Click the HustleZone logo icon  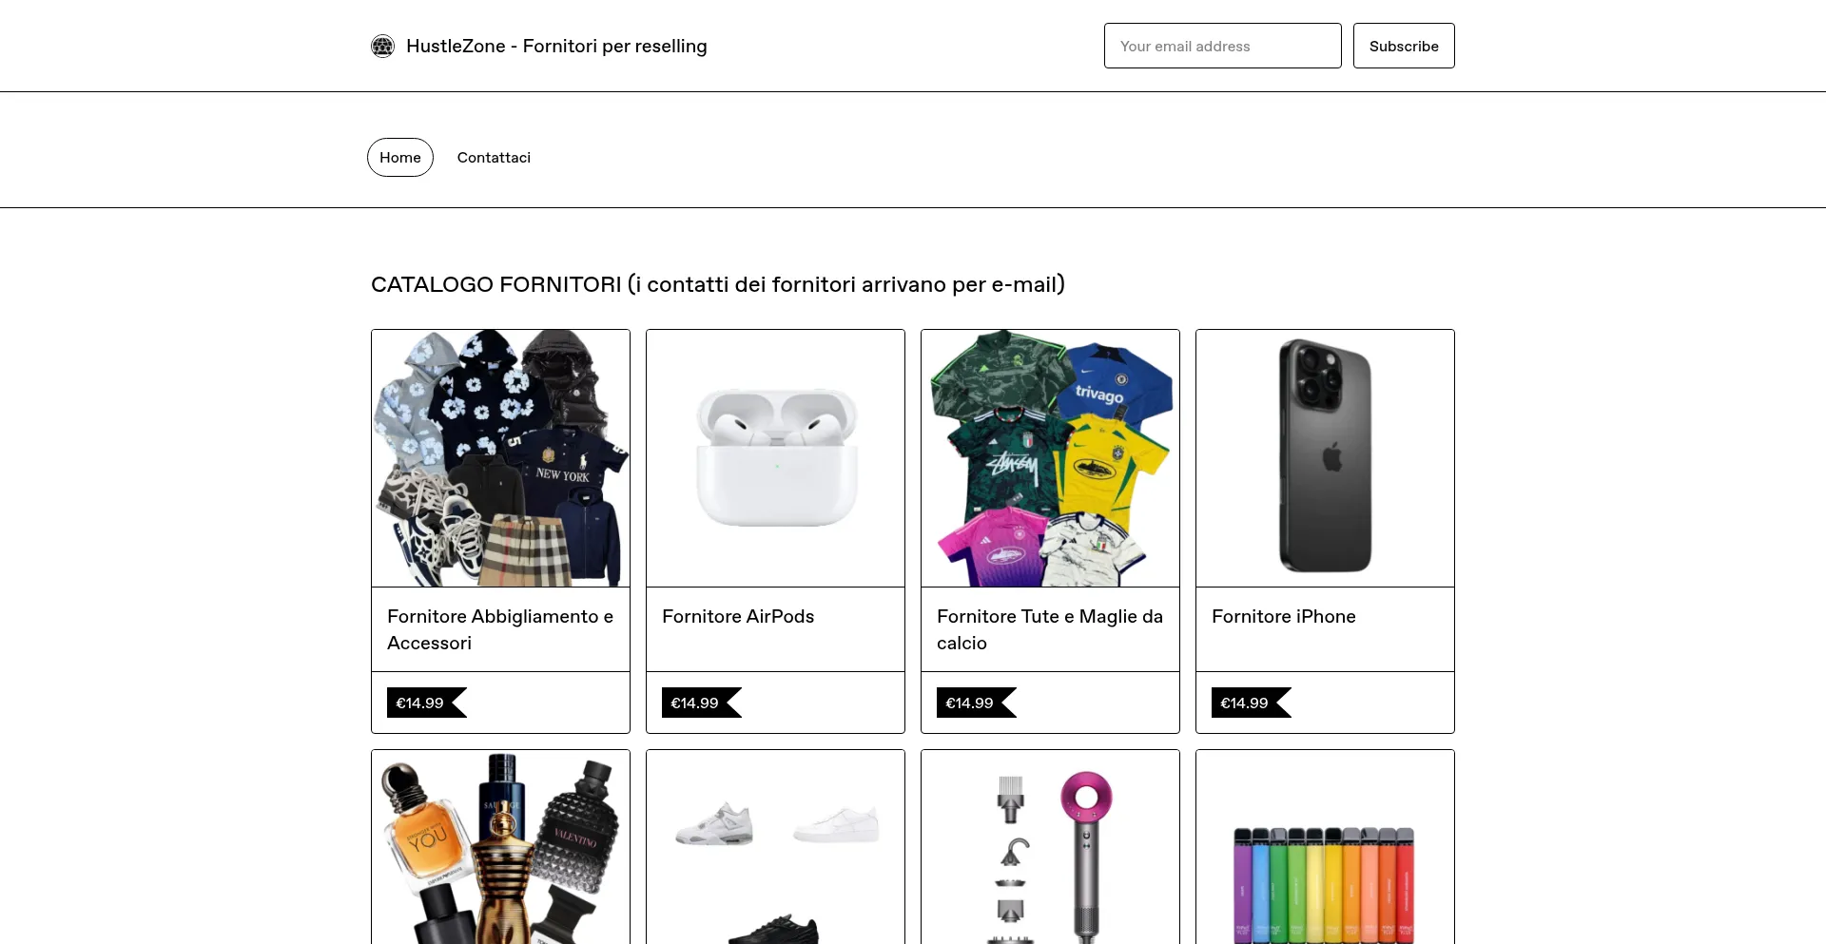pyautogui.click(x=382, y=46)
